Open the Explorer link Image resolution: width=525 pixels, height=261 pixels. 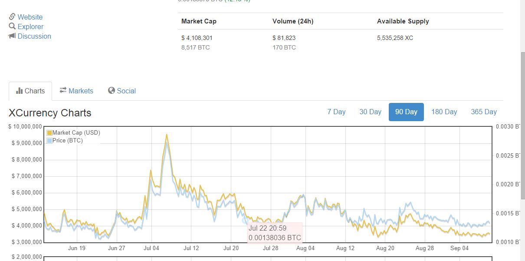pos(30,26)
